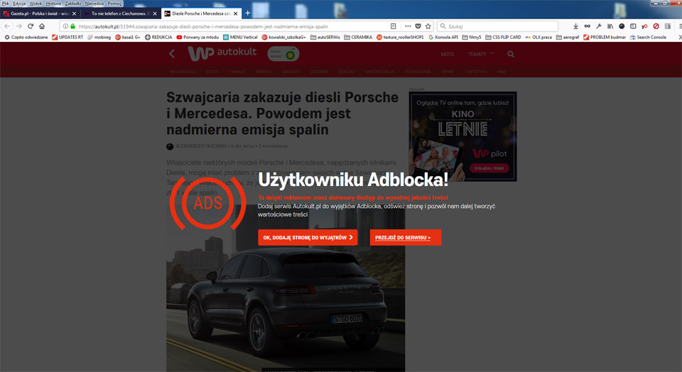The width and height of the screenshot is (682, 372).
Task: Expand 'CSS FLIP CARD' bookmark folder
Action: tap(503, 38)
